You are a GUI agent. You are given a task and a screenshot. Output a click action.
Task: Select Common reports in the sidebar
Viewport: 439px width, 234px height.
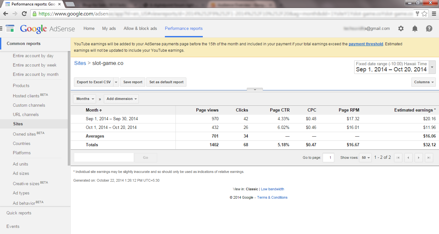click(x=23, y=44)
